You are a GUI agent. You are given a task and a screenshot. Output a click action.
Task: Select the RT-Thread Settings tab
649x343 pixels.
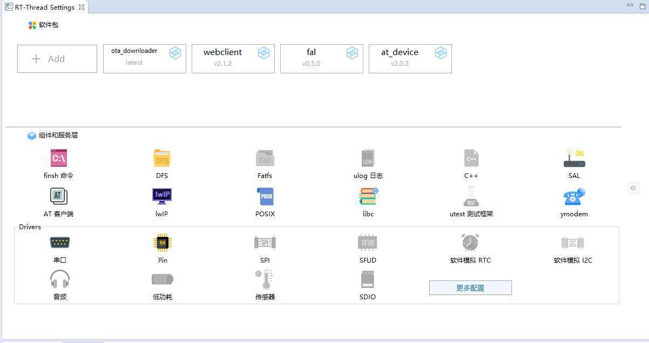[45, 8]
